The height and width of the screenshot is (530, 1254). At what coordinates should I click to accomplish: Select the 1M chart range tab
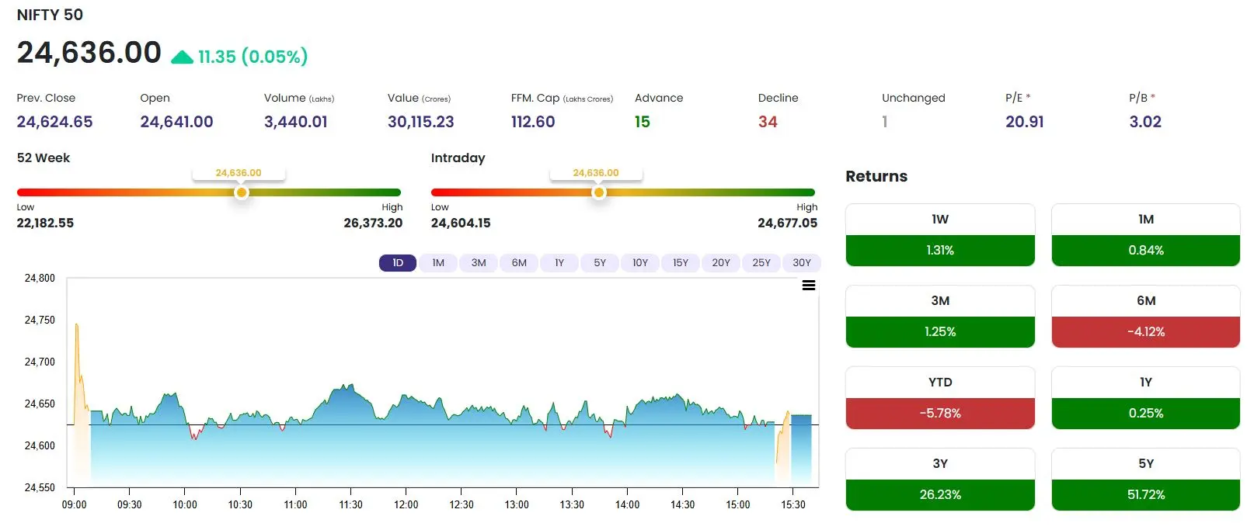click(438, 263)
